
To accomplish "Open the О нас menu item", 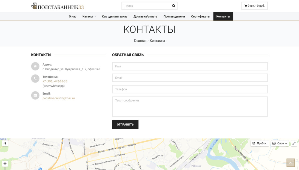I will (72, 16).
